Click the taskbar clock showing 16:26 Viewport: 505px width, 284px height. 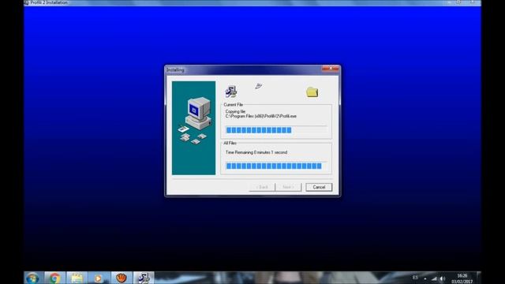[462, 278]
